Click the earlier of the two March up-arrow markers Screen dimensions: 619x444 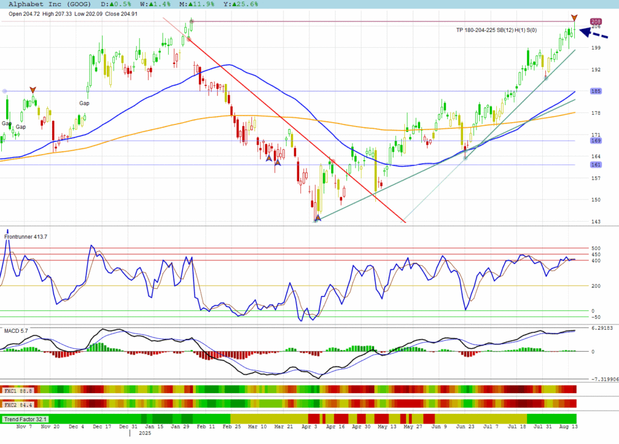(269, 158)
